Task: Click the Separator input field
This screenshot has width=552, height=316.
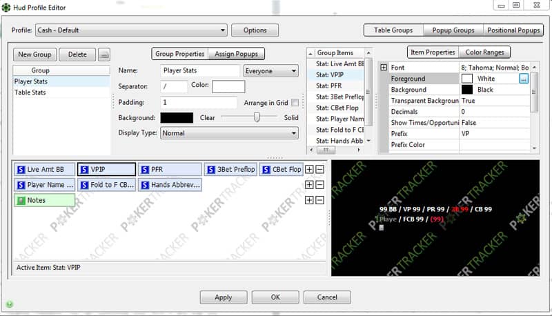Action: 174,86
